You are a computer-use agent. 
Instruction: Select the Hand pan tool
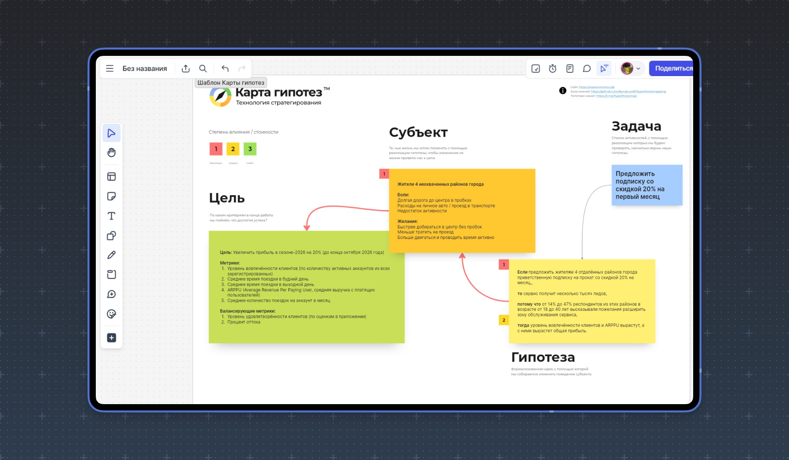point(111,153)
